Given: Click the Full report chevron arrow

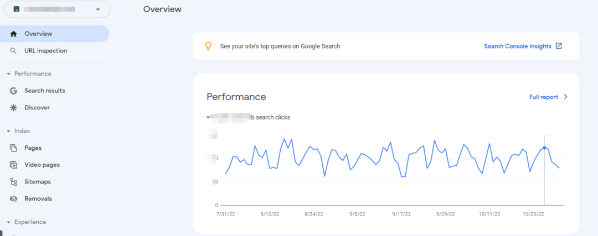Looking at the screenshot, I should pyautogui.click(x=565, y=97).
